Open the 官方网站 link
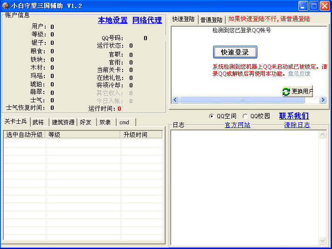The width and height of the screenshot is (332, 249). 237,125
